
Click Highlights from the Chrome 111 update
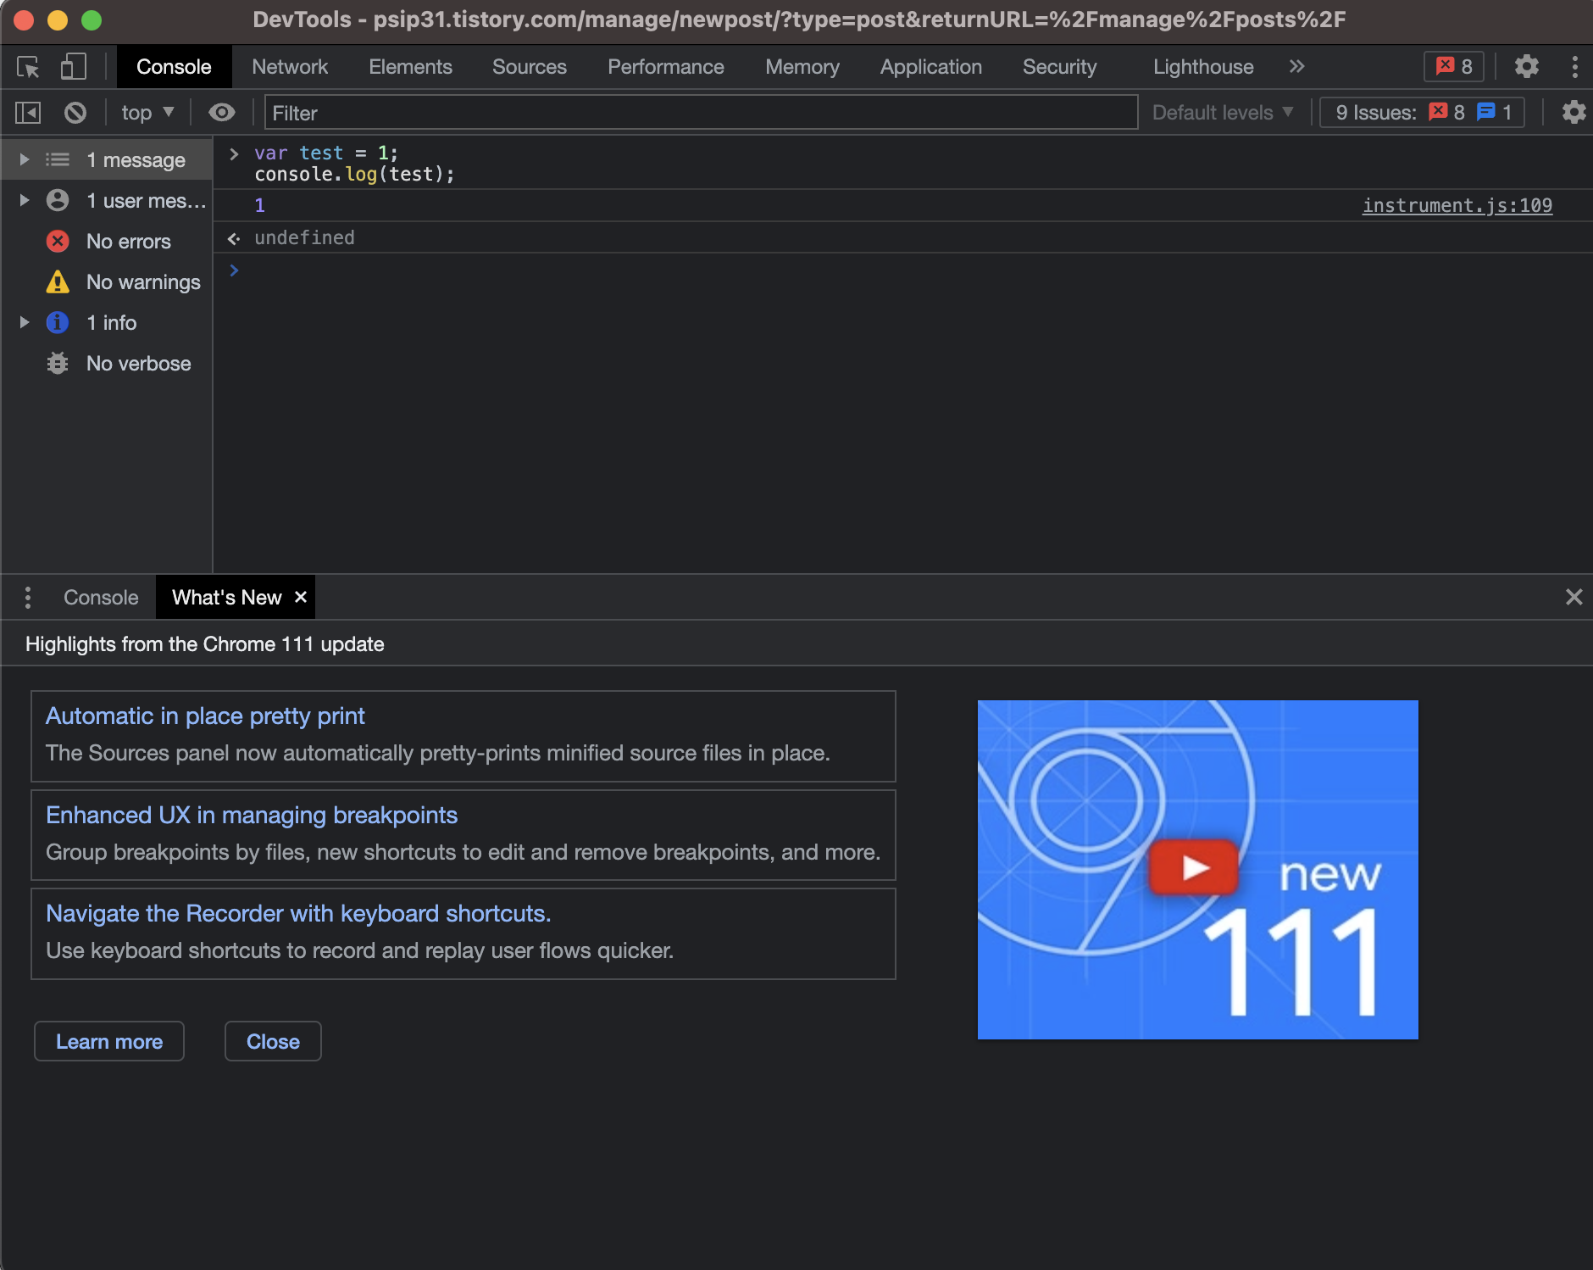tap(204, 644)
